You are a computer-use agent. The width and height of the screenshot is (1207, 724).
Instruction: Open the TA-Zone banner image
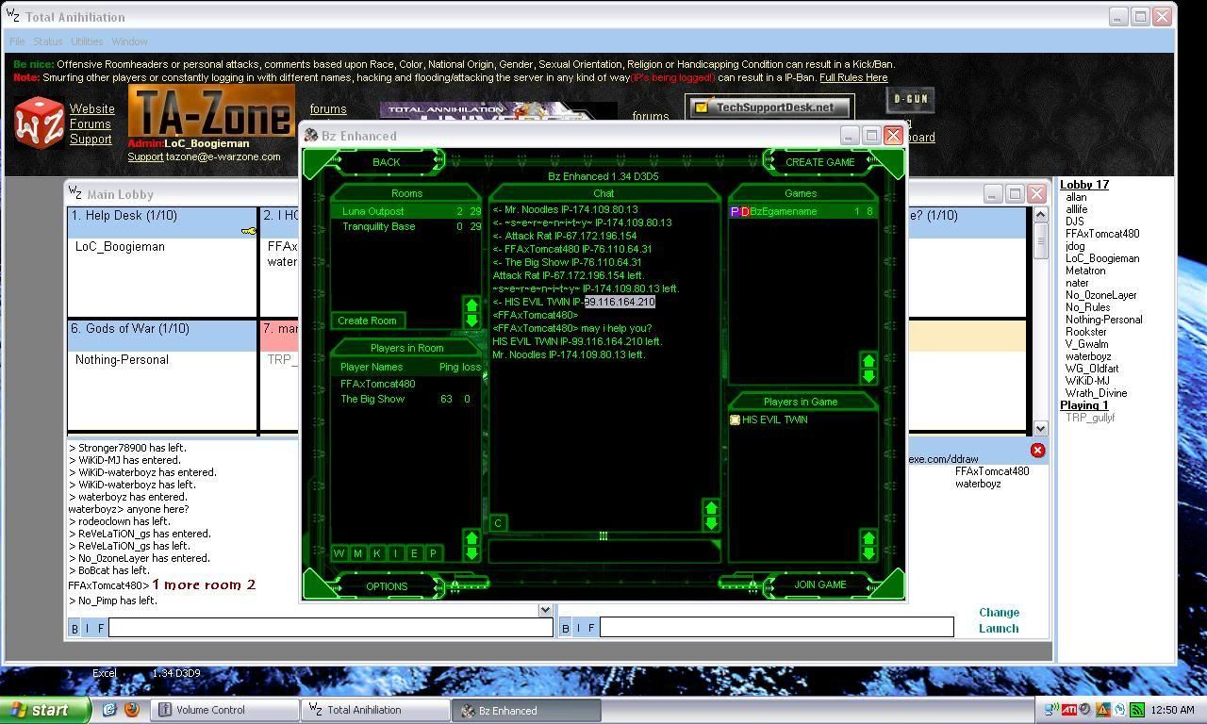coord(211,111)
